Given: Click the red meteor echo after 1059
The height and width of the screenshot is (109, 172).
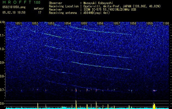Looking at the screenshot, I should click(x=154, y=90).
